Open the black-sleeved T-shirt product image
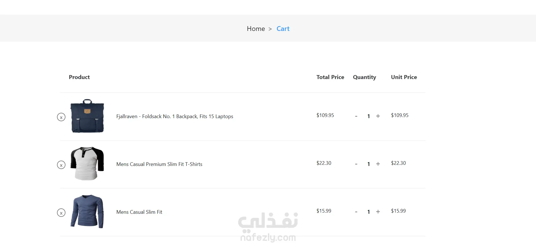Image resolution: width=536 pixels, height=243 pixels. (87, 164)
